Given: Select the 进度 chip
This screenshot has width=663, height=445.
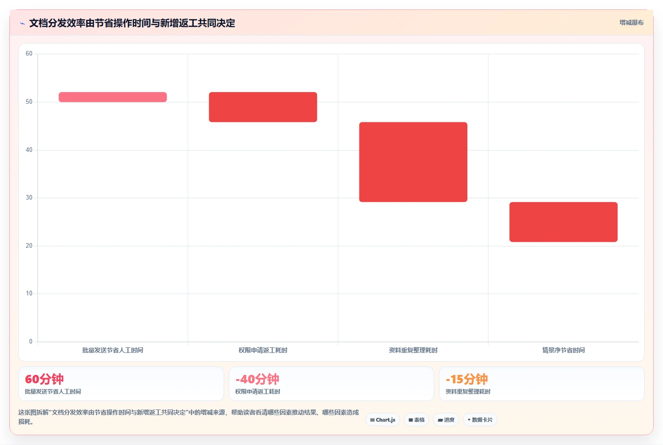Looking at the screenshot, I should (446, 420).
